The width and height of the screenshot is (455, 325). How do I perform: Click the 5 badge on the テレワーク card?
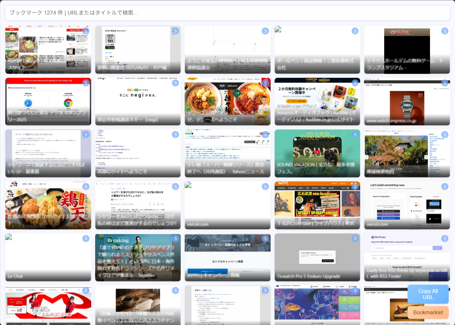(86, 135)
